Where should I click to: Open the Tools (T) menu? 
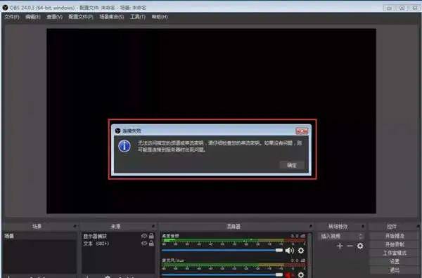click(x=138, y=17)
